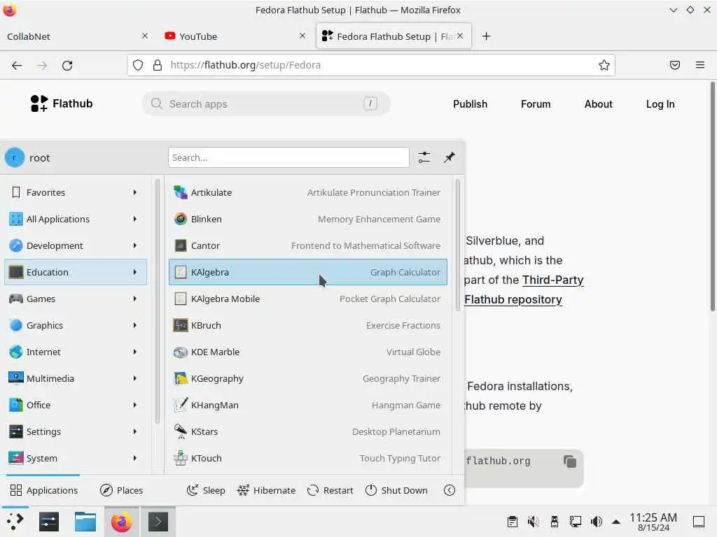Screen dimensions: 717x537
Task: Open KGeography trainer
Action: tap(308, 378)
